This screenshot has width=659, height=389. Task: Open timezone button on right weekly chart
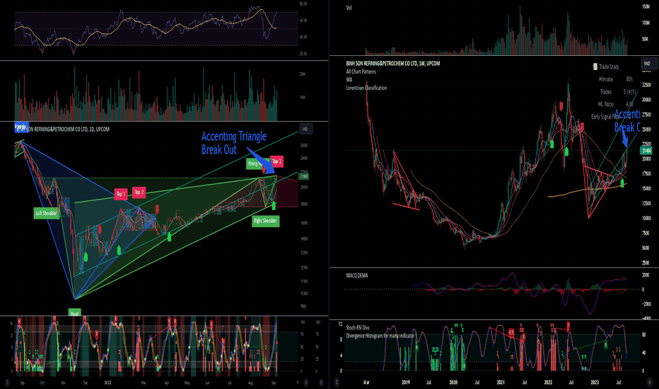tap(337, 382)
